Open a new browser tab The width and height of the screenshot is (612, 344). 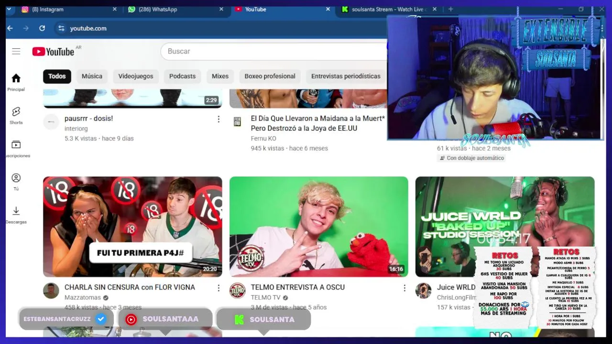450,9
